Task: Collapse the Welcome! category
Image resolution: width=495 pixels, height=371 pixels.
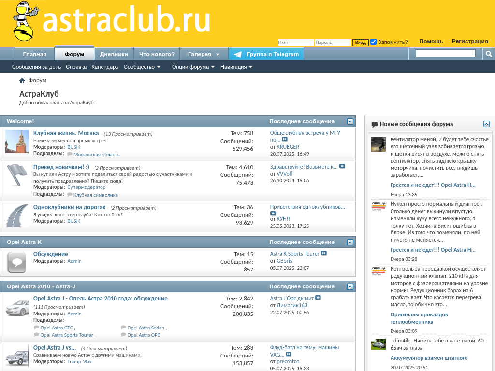Action: 350,121
